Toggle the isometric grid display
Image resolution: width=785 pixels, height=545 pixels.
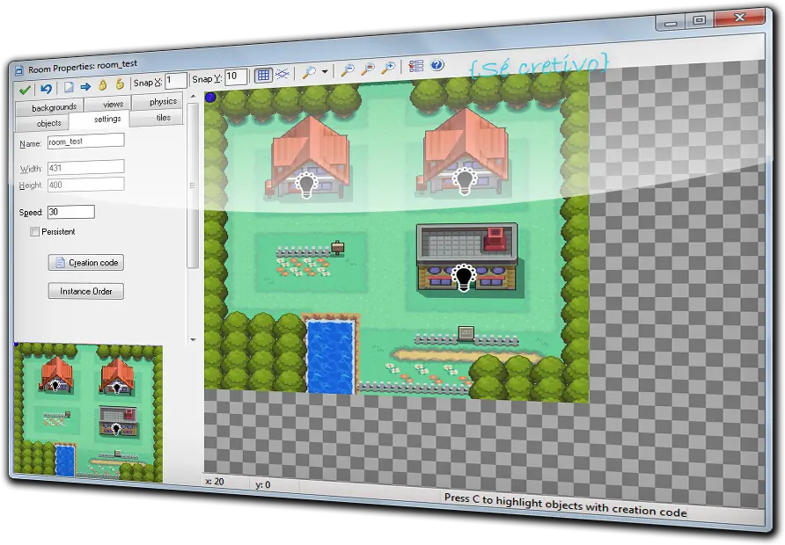(282, 74)
